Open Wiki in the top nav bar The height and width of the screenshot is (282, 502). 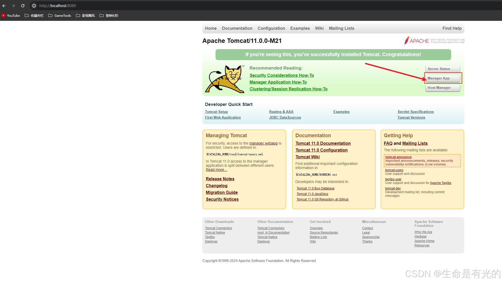[319, 28]
